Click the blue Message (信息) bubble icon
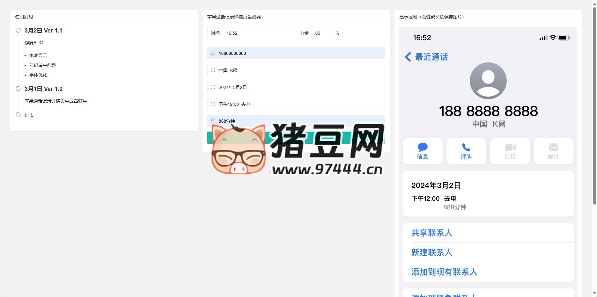 click(422, 147)
